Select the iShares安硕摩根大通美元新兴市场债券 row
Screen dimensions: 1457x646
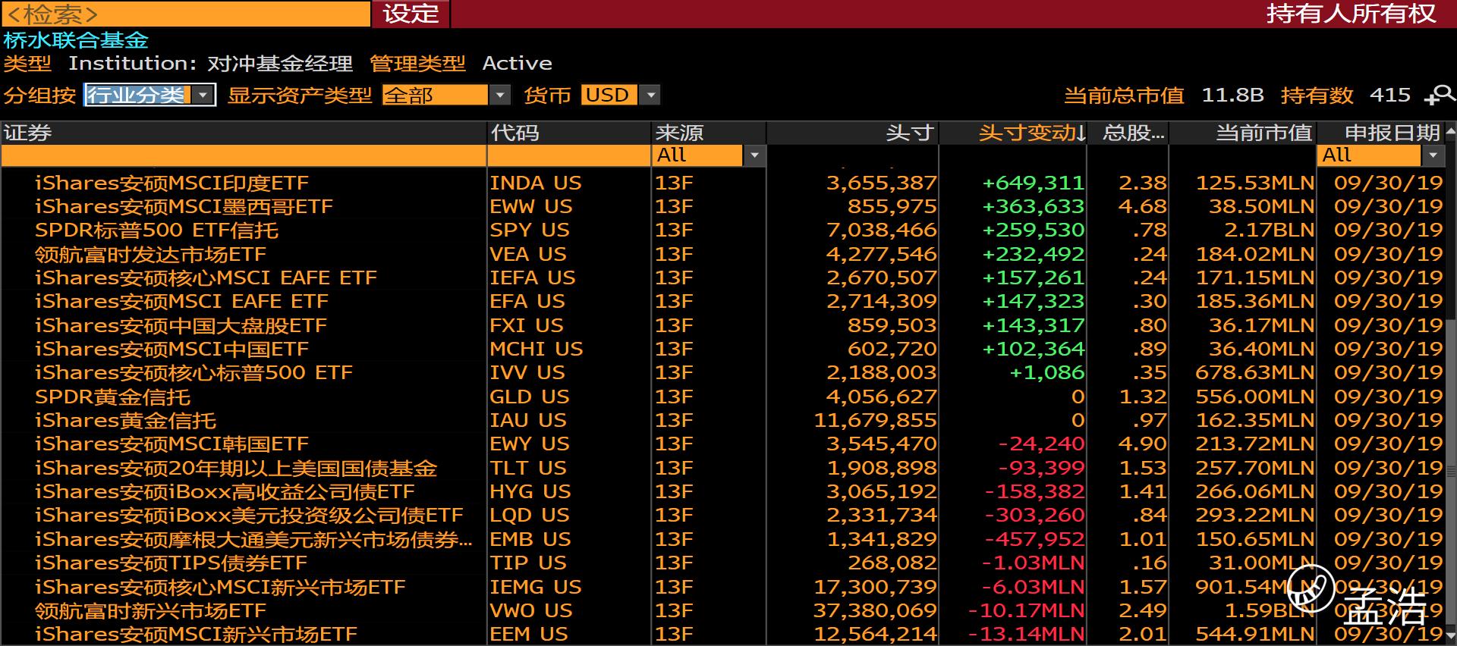point(723,539)
